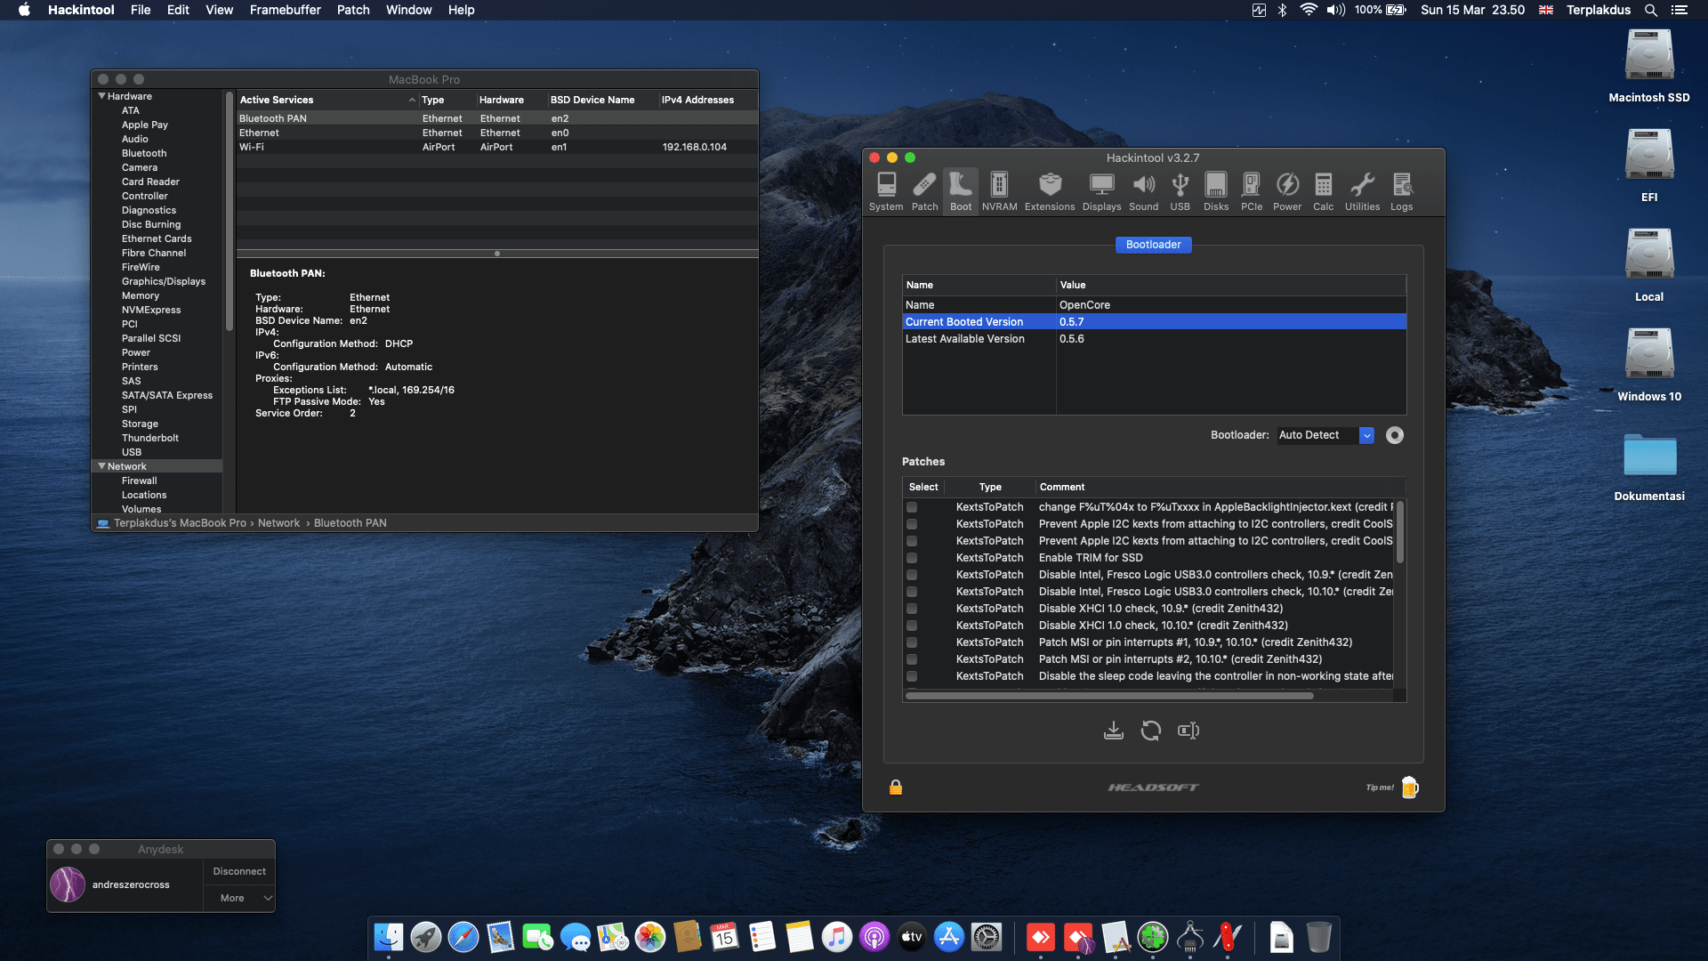The height and width of the screenshot is (961, 1708).
Task: Open Finder from the Dock
Action: 389,937
